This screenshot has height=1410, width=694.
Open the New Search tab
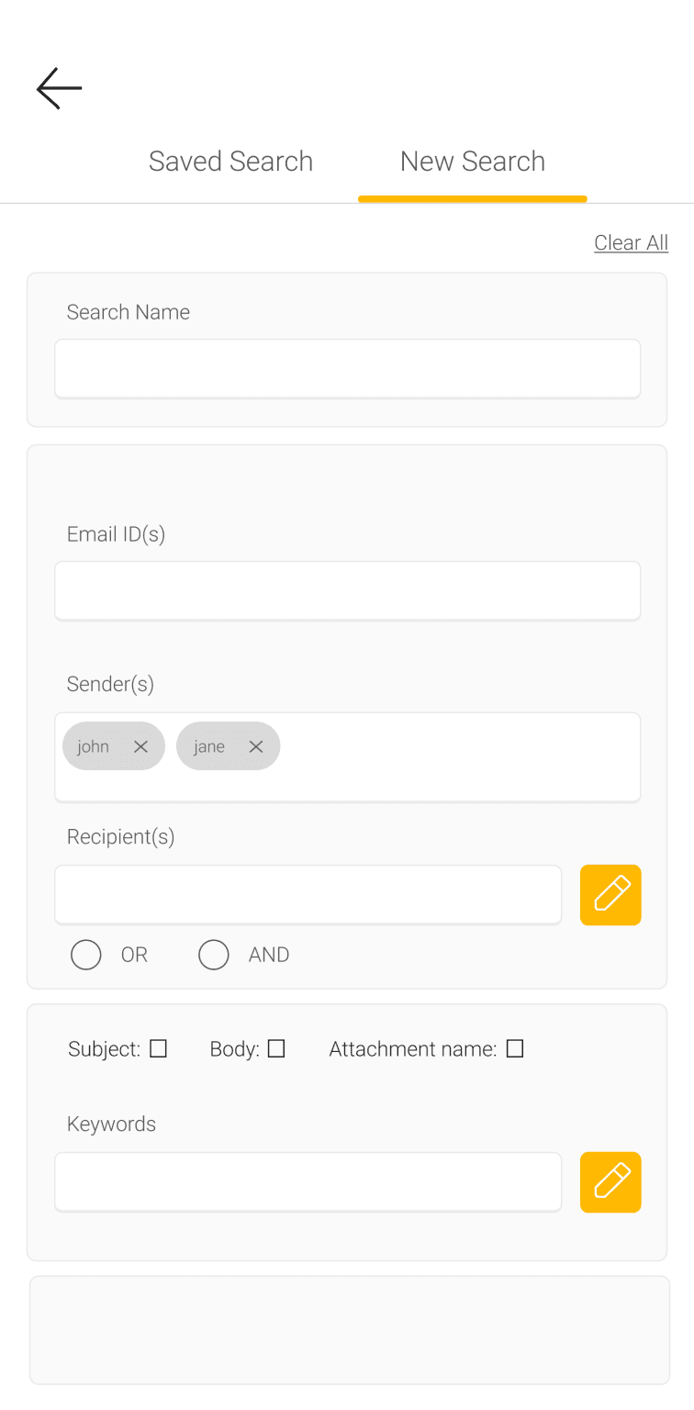pyautogui.click(x=473, y=162)
